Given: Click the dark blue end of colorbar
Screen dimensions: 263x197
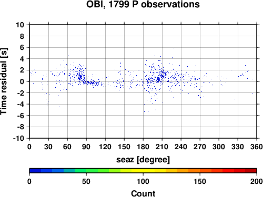Looking at the screenshot, I should 35,171.
